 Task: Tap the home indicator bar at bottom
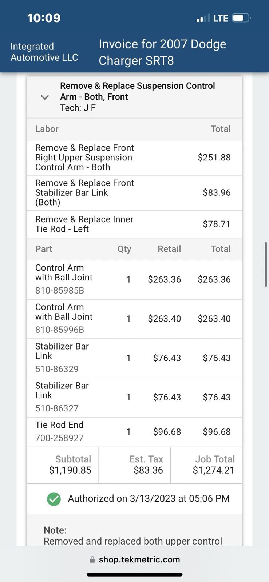(x=134, y=575)
